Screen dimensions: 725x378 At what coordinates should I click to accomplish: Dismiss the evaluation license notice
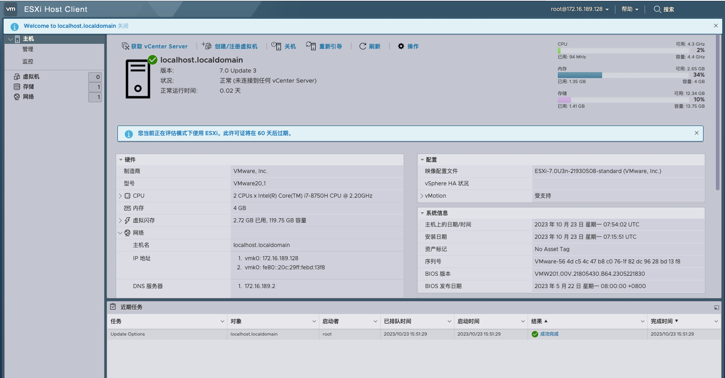click(x=696, y=133)
